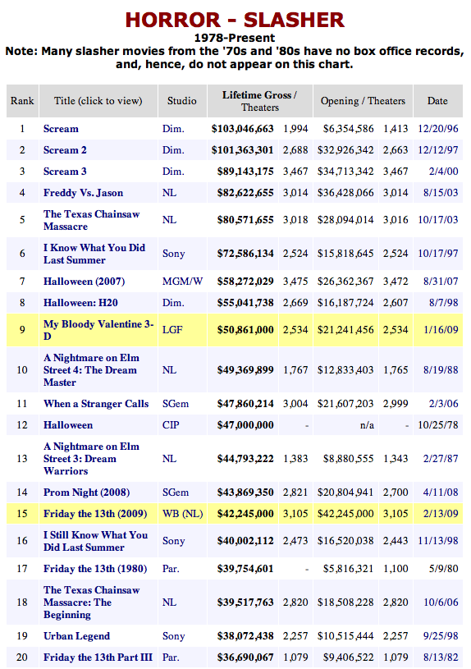This screenshot has height=669, width=471.
Task: Sort by Lifetime Gross / Theaters header
Action: pyautogui.click(x=260, y=101)
